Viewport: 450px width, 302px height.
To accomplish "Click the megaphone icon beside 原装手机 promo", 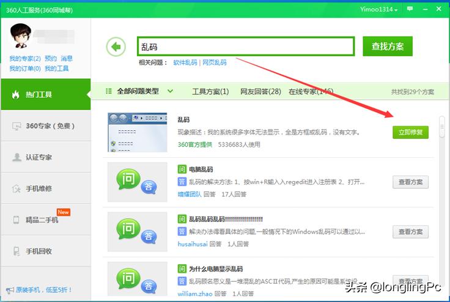I will pyautogui.click(x=10, y=290).
